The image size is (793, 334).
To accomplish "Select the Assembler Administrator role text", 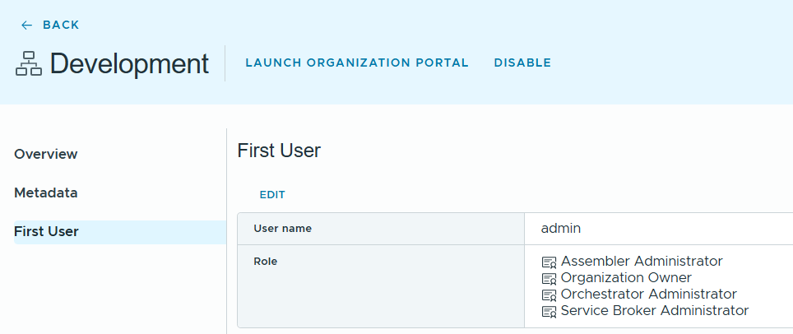I will 642,262.
